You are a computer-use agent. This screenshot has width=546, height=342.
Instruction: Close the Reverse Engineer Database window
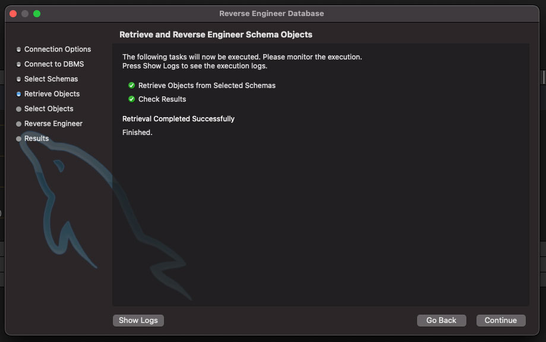pyautogui.click(x=13, y=14)
